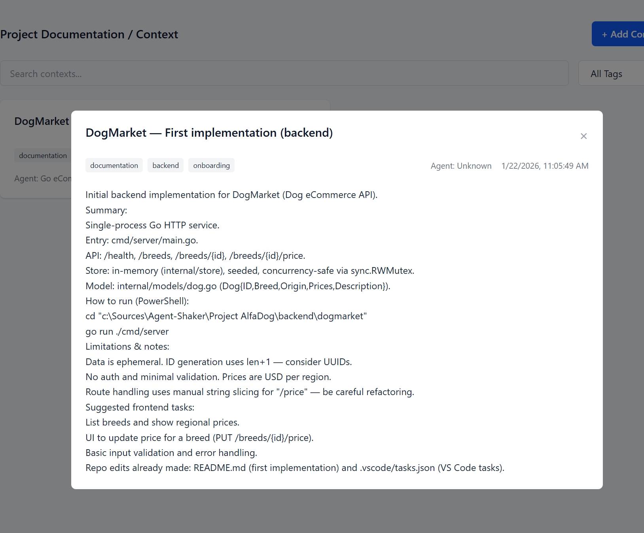Screen dimensions: 644x533
Task: Click the API endpoints line with /health
Action: tap(195, 256)
